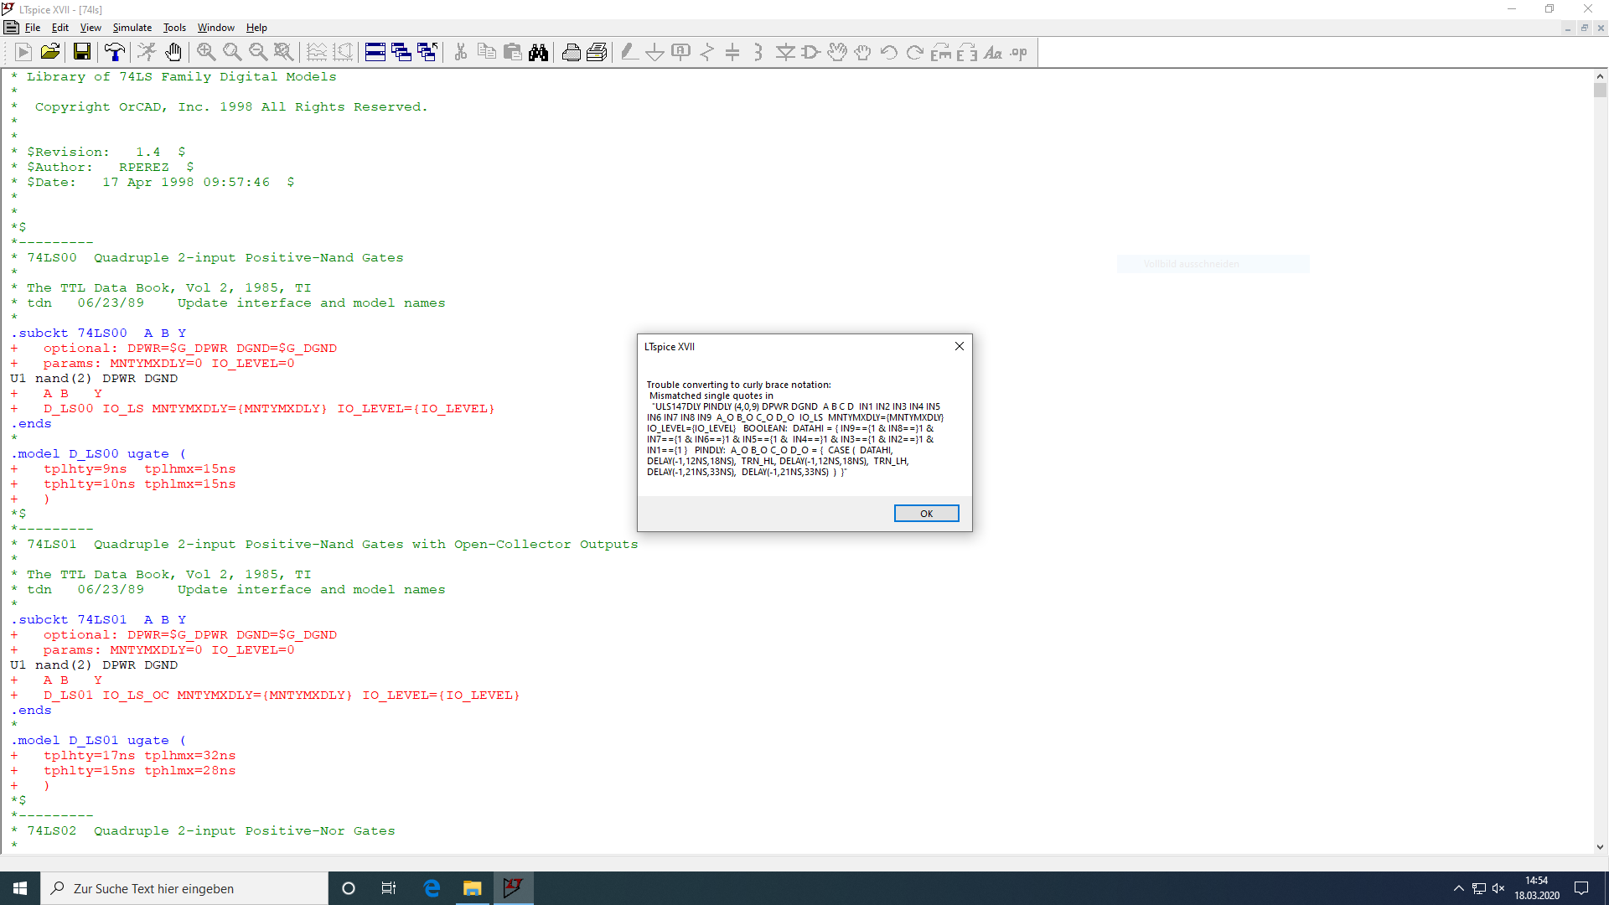Click the Close all windows icon

point(427,53)
